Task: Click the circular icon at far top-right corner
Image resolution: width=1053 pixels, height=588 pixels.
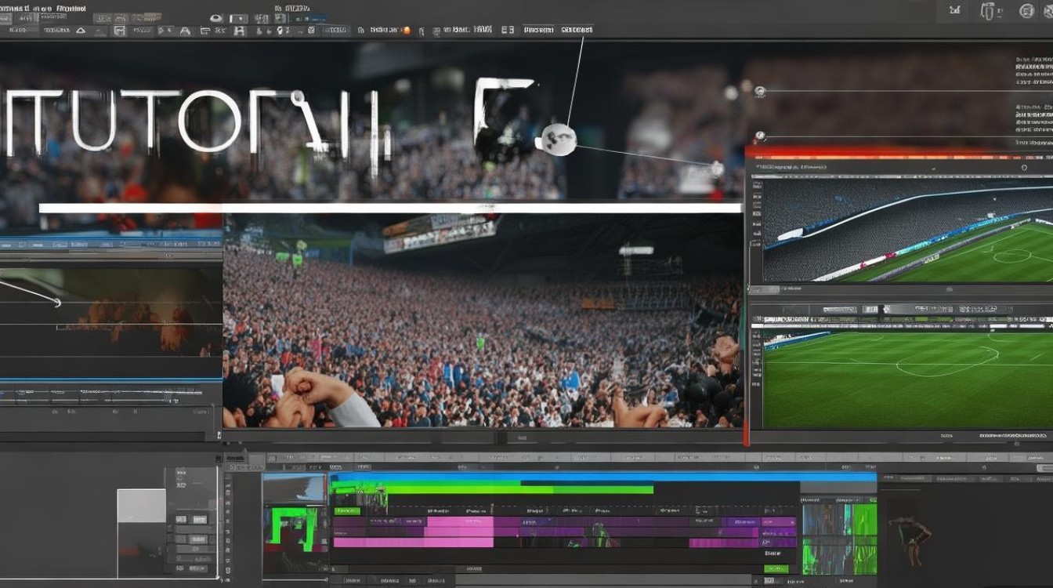Action: click(1027, 11)
